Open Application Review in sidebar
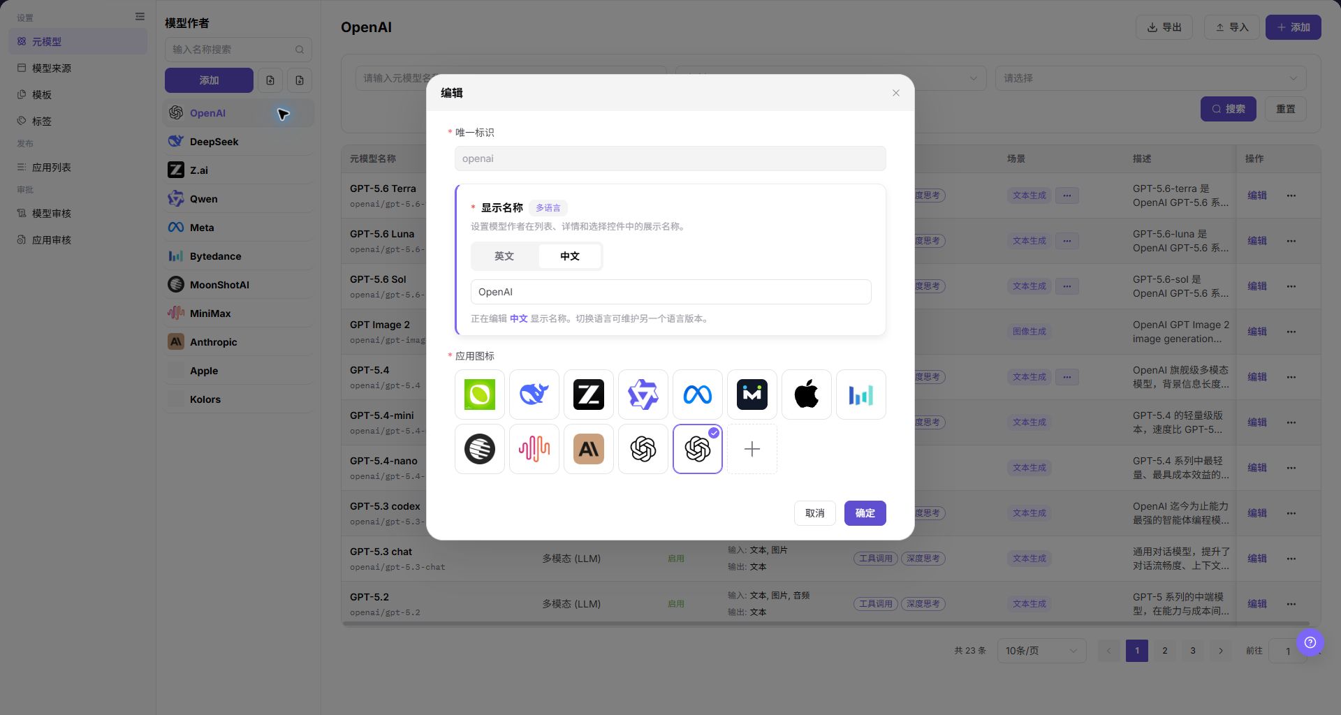The image size is (1341, 715). pos(78,240)
